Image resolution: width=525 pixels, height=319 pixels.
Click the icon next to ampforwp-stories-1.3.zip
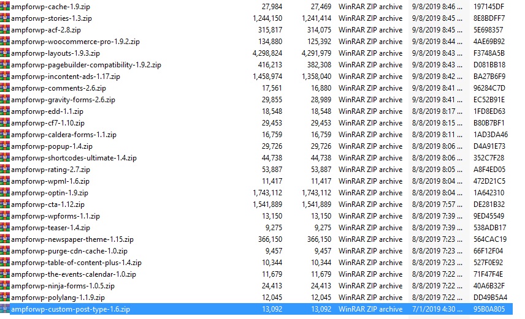pyautogui.click(x=5, y=18)
